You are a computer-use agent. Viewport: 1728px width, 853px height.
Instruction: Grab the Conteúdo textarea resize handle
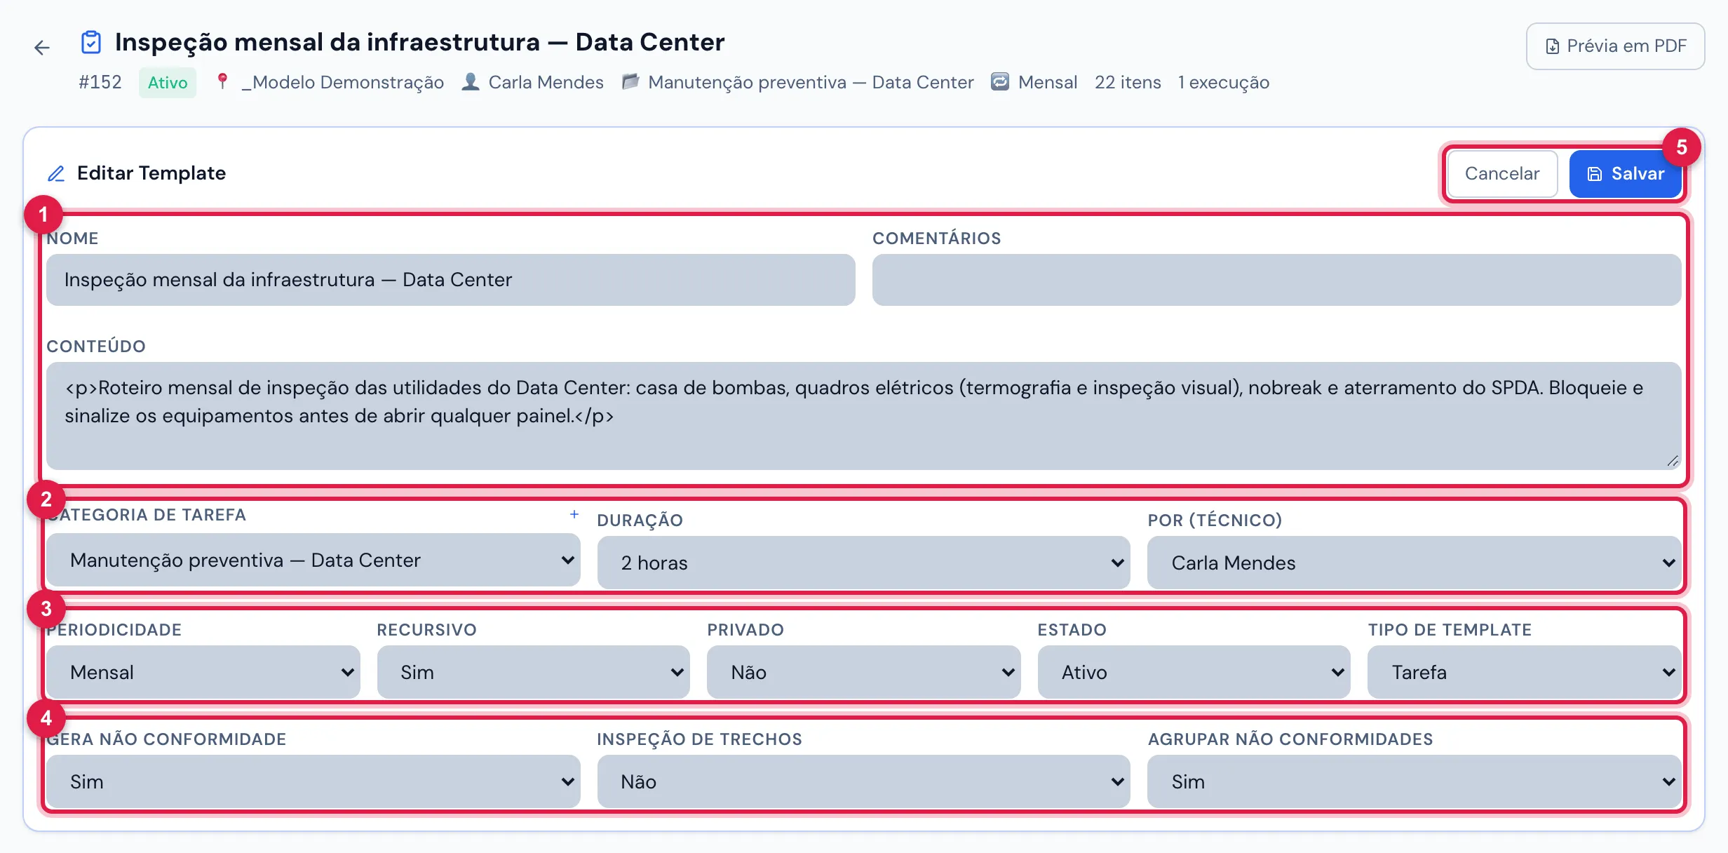[x=1673, y=461]
